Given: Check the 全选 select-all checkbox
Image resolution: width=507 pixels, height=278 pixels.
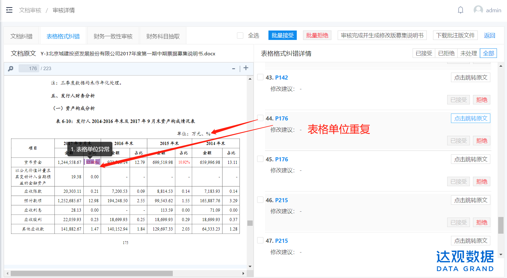Looking at the screenshot, I should click(240, 36).
